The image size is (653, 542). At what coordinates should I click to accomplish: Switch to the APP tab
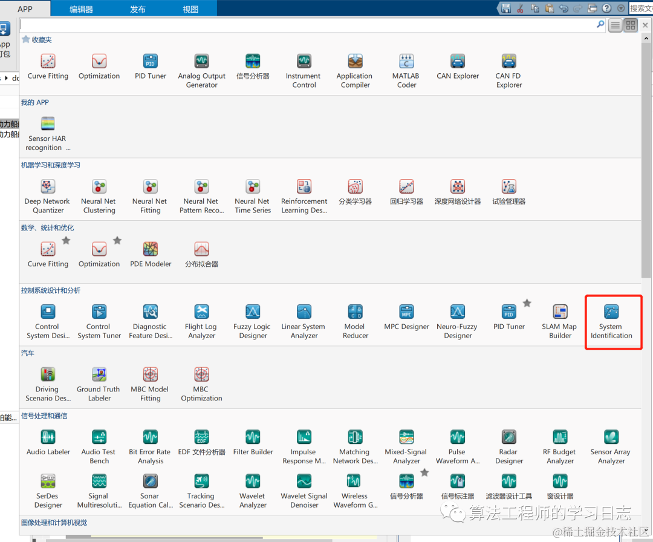click(25, 8)
